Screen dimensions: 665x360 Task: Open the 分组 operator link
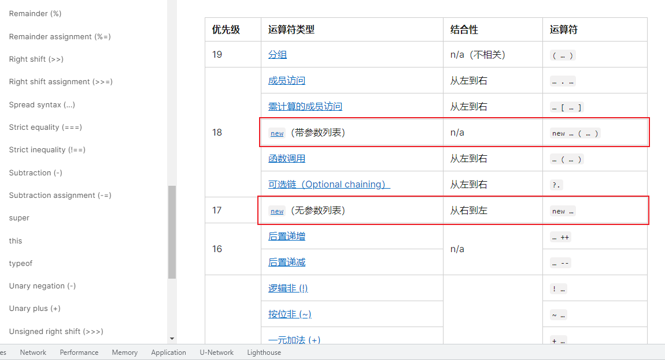click(277, 55)
